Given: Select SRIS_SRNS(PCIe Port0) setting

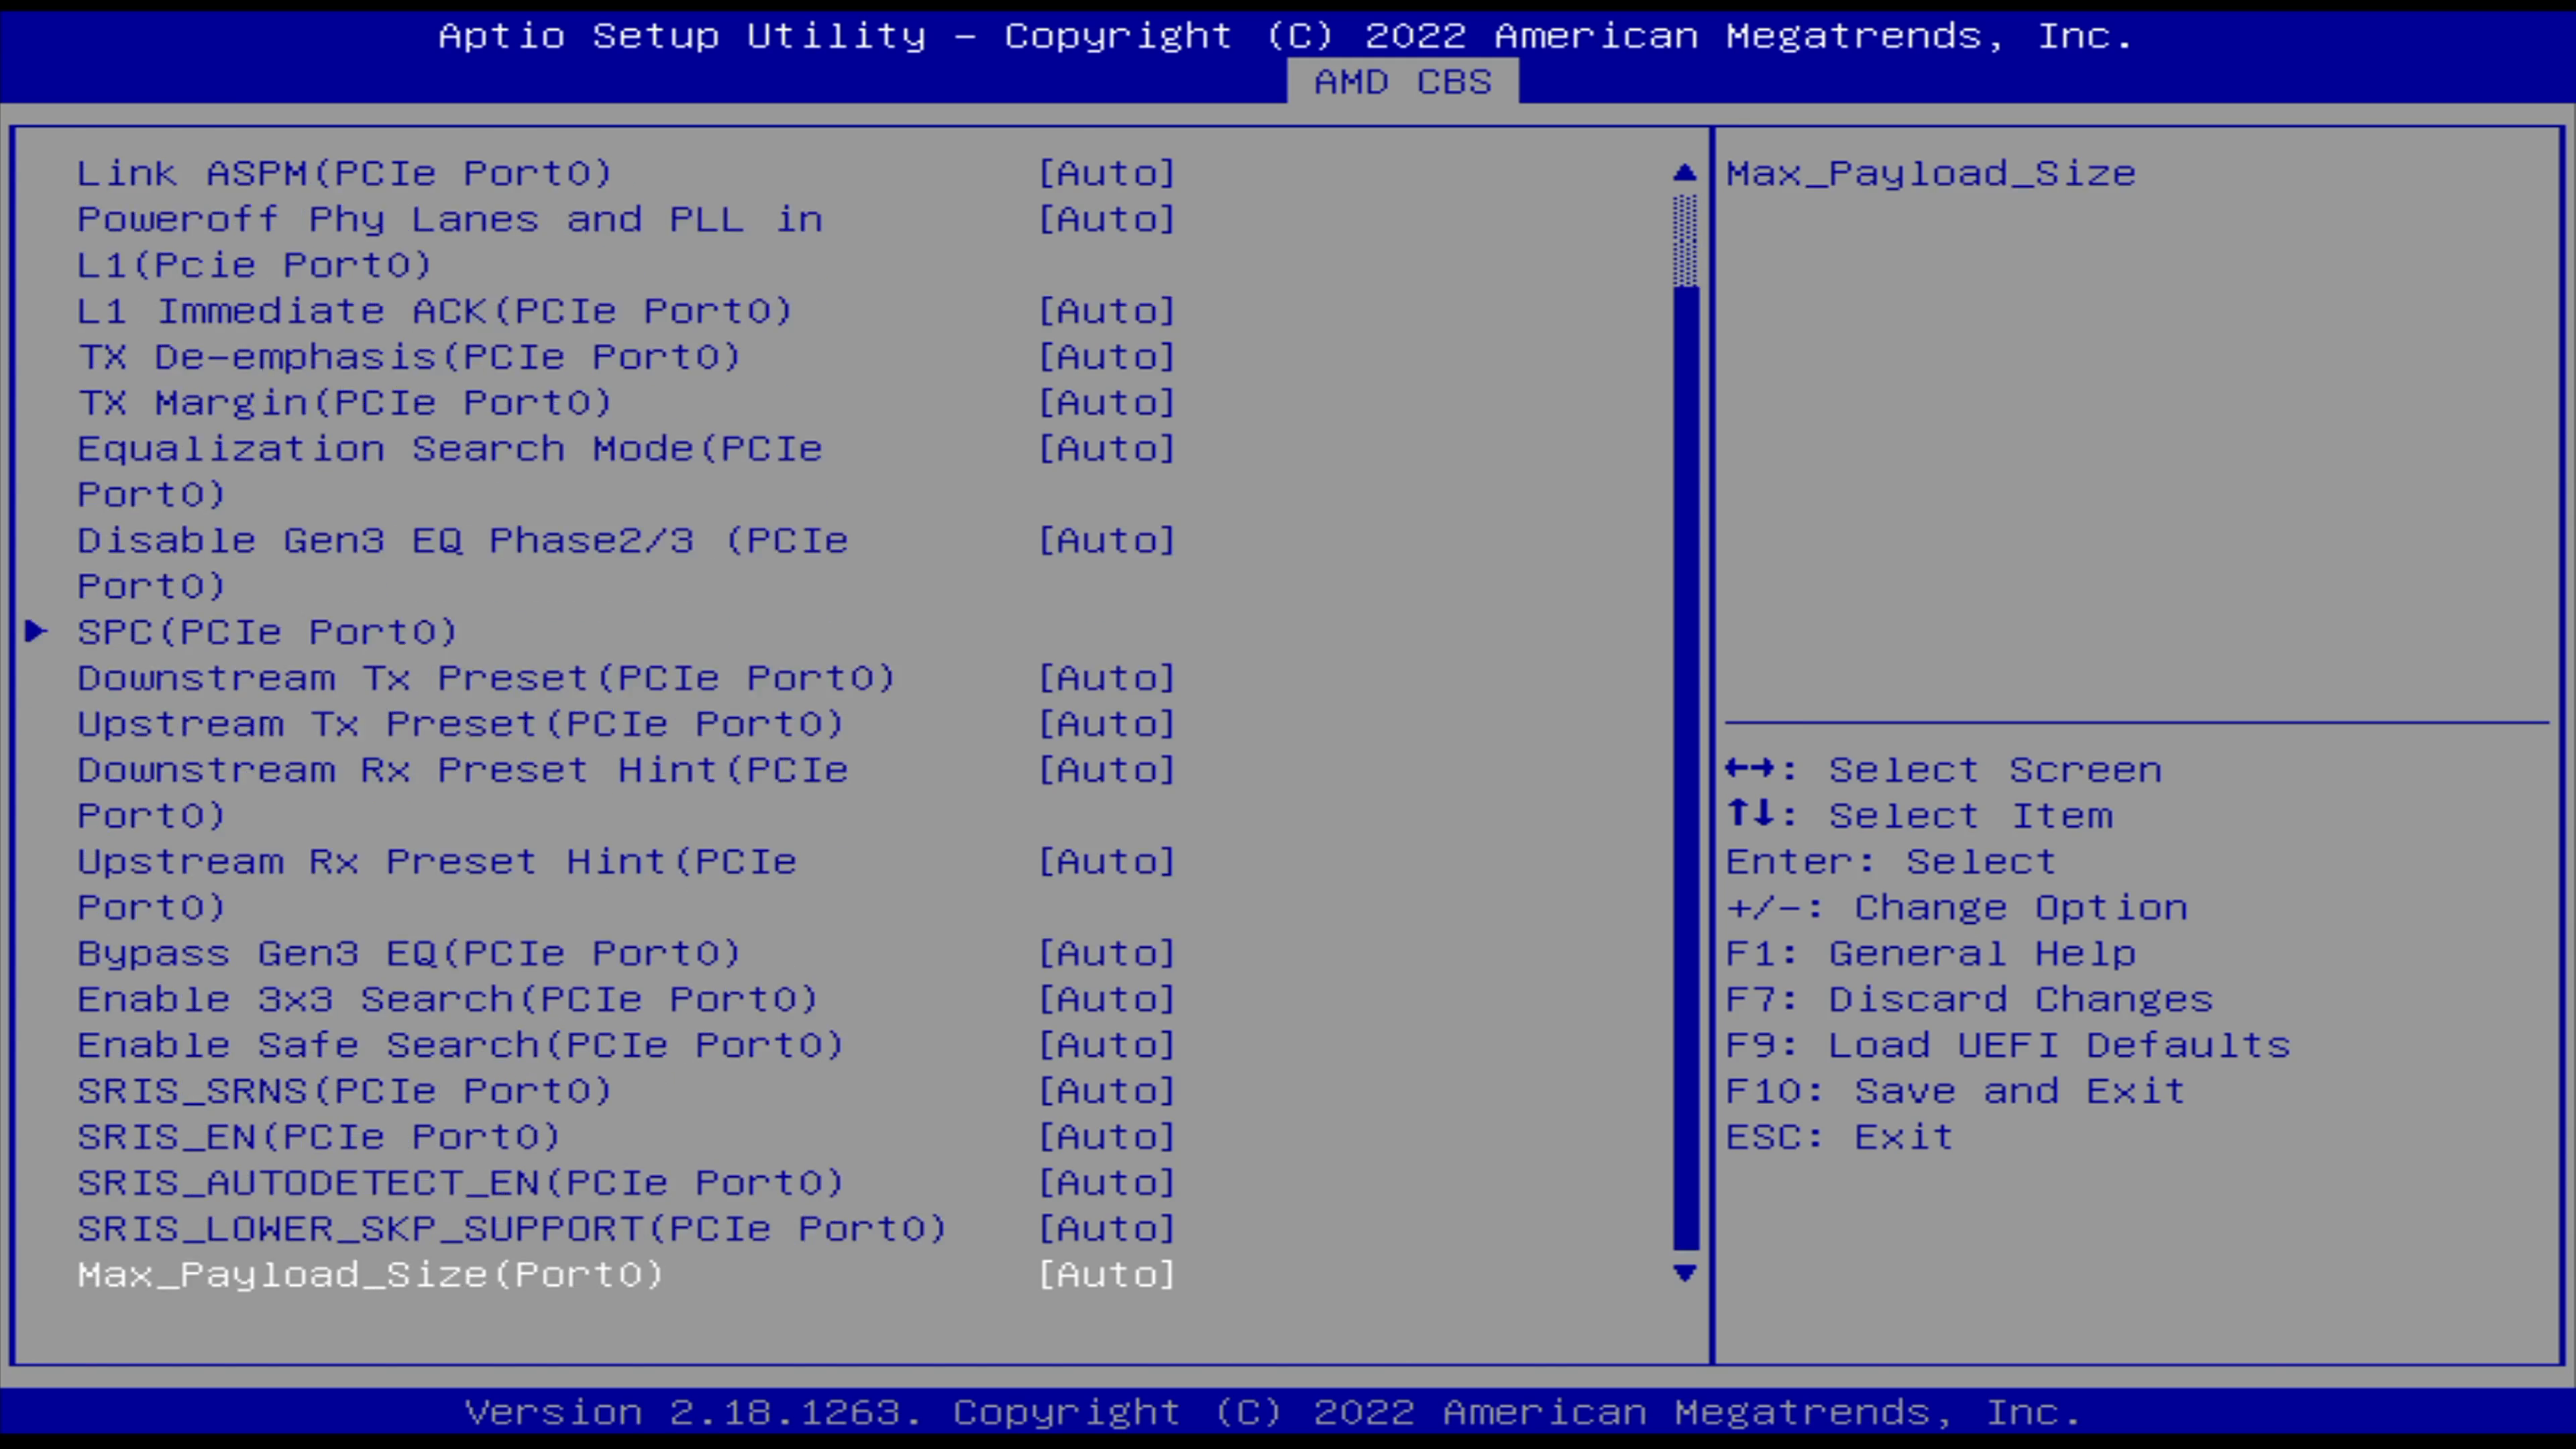Looking at the screenshot, I should tap(345, 1091).
